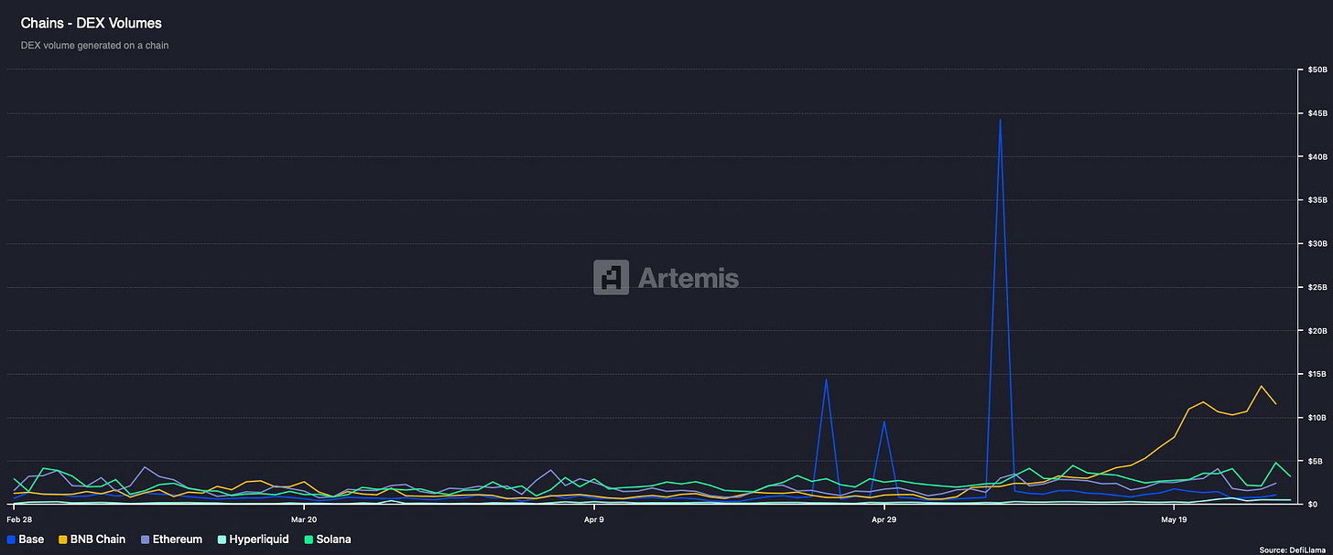
Task: Click the Feb 28 x-axis date label
Action: coord(19,518)
